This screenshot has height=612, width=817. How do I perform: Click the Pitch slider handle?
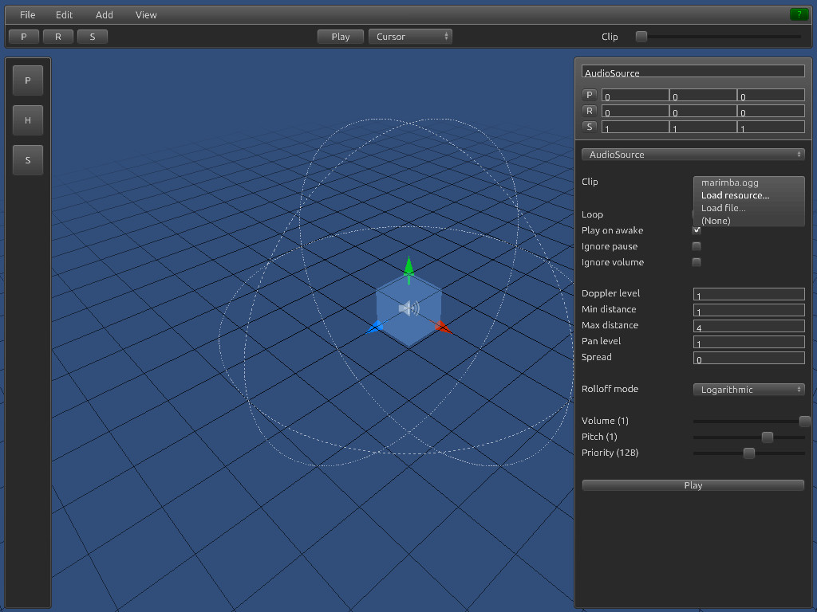pos(767,437)
